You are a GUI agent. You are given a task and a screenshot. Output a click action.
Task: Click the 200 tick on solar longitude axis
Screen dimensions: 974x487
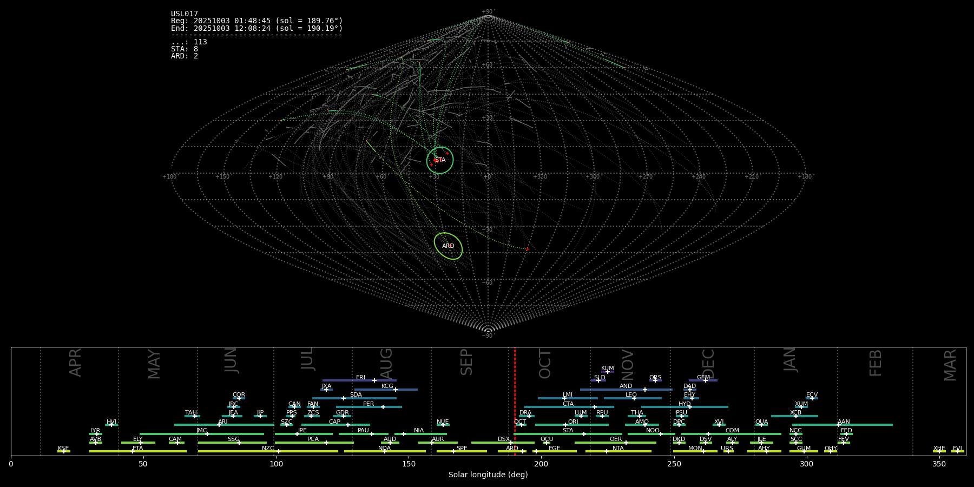pyautogui.click(x=541, y=464)
